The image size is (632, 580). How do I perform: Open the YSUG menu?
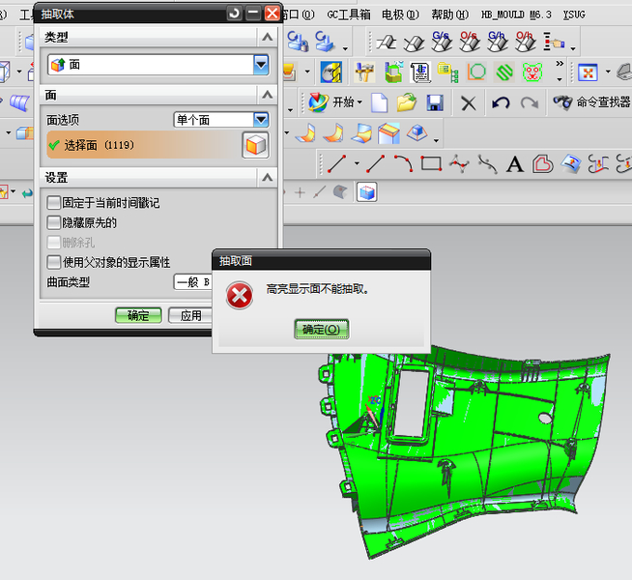[574, 14]
